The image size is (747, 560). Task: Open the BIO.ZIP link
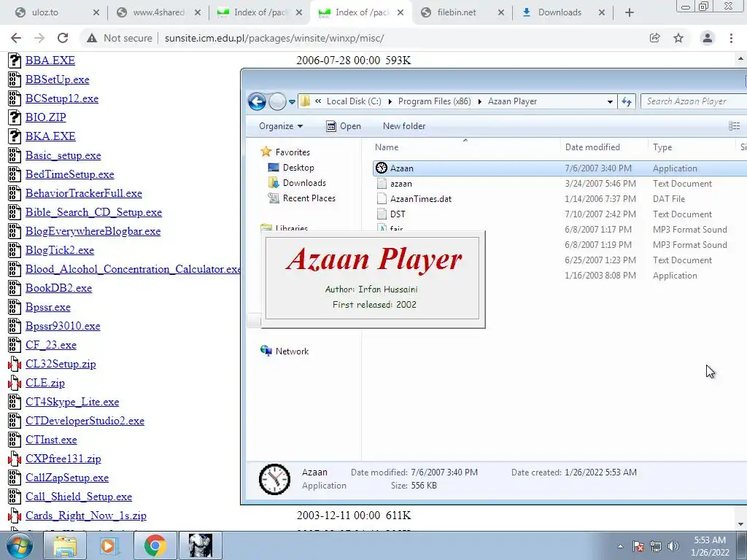coord(46,117)
